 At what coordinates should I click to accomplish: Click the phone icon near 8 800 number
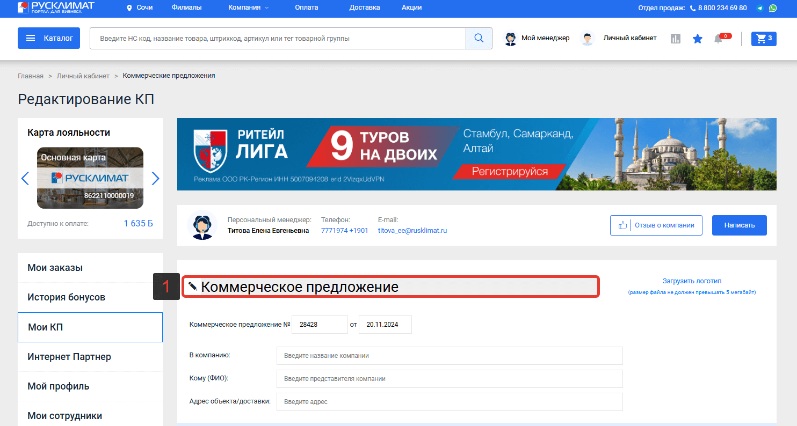[693, 8]
